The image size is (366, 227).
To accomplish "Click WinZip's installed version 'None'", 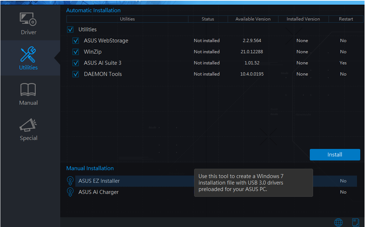I will pos(302,52).
